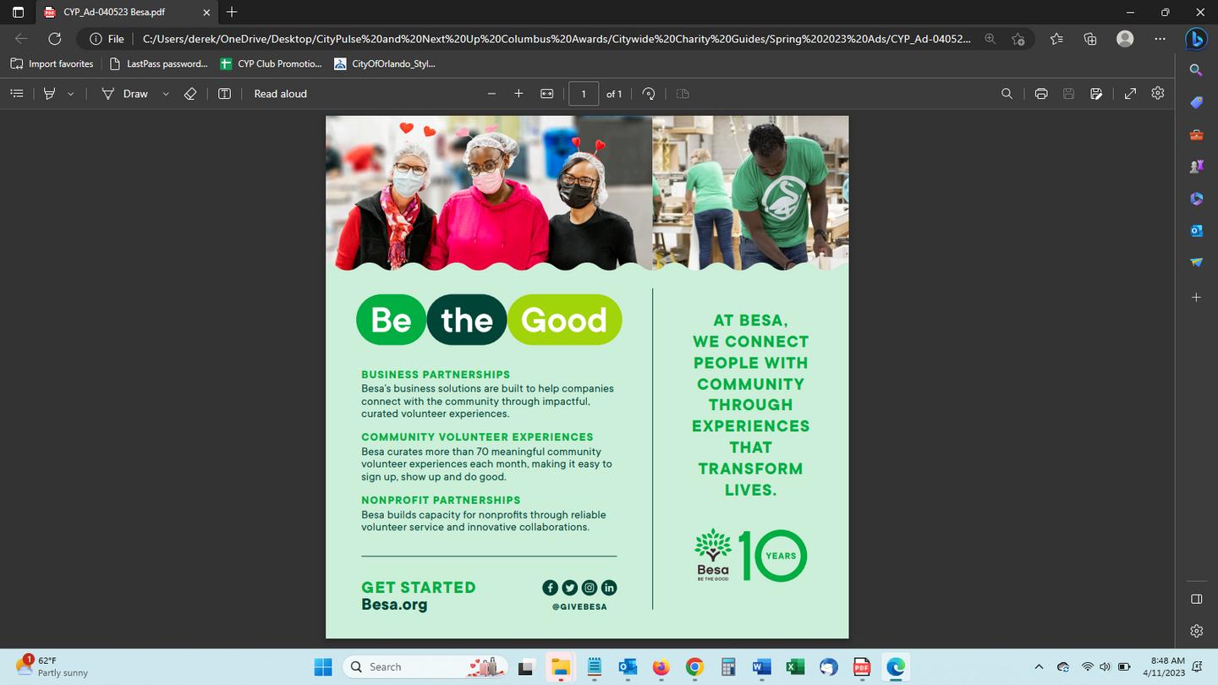1218x685 pixels.
Task: Open the Draw tool options dropdown
Action: click(x=166, y=94)
